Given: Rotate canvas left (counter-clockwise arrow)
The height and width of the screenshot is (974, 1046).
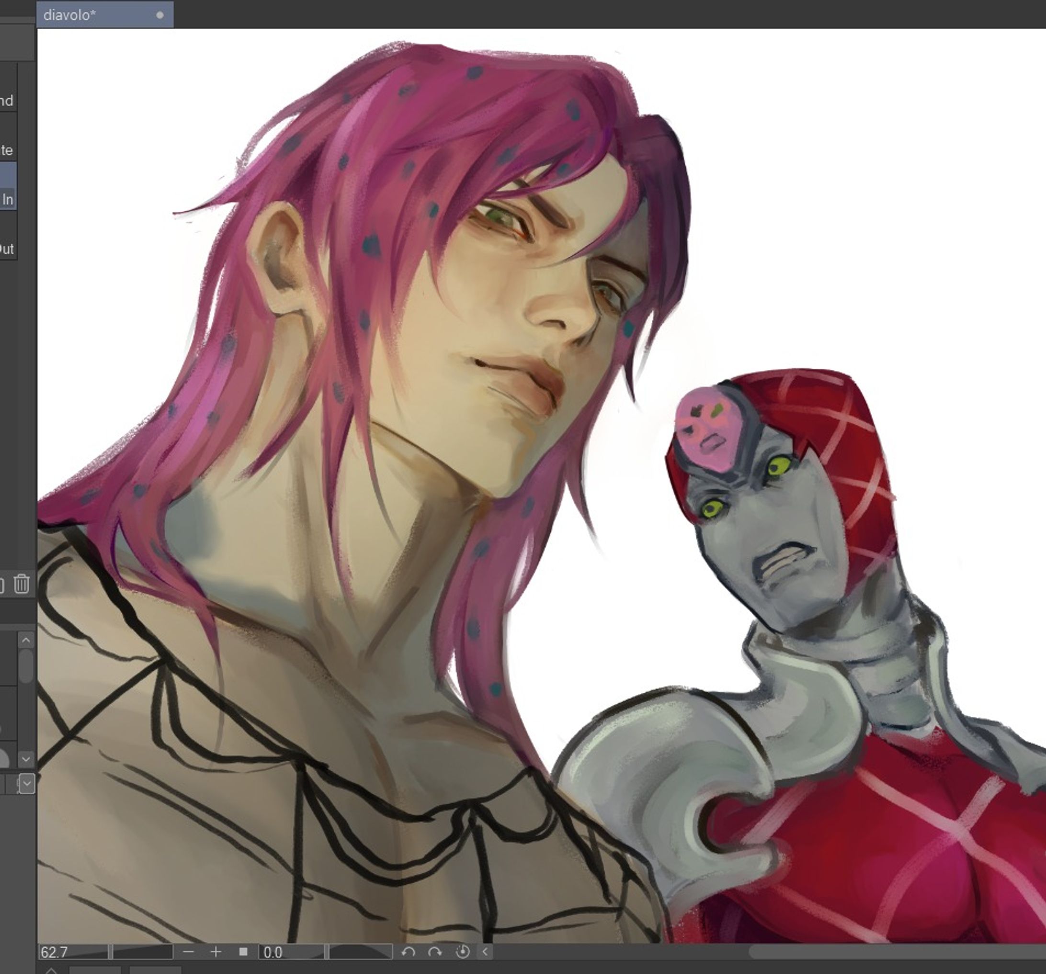Looking at the screenshot, I should tap(409, 951).
